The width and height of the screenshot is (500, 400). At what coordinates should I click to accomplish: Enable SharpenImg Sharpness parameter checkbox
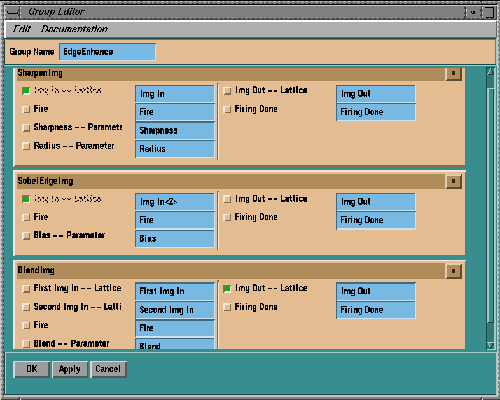pyautogui.click(x=26, y=128)
